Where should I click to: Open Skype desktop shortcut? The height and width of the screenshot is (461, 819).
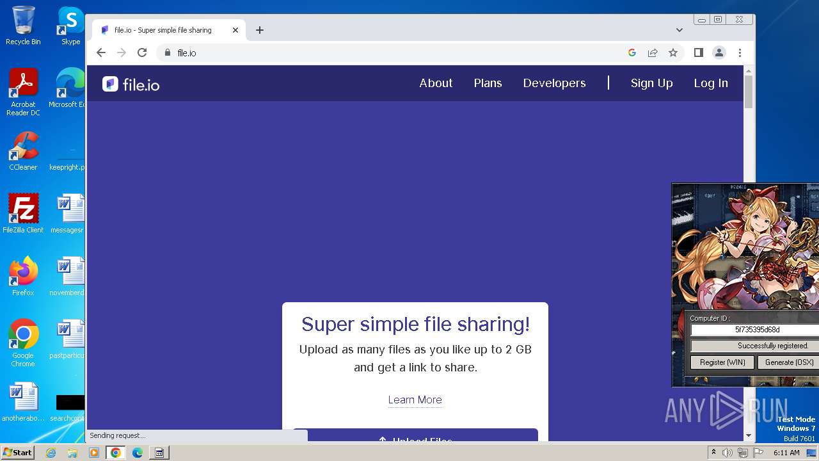click(70, 26)
